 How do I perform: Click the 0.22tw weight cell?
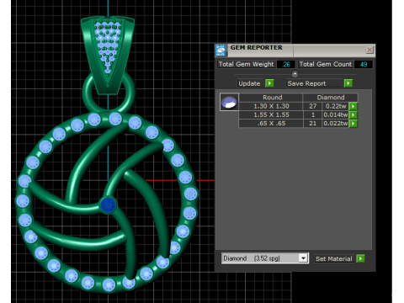click(x=336, y=106)
